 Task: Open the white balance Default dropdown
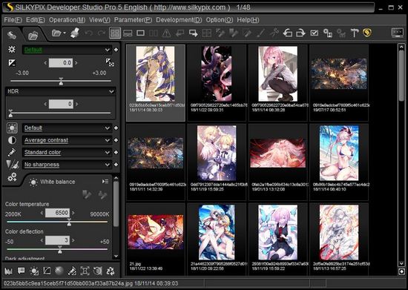[x=67, y=128]
